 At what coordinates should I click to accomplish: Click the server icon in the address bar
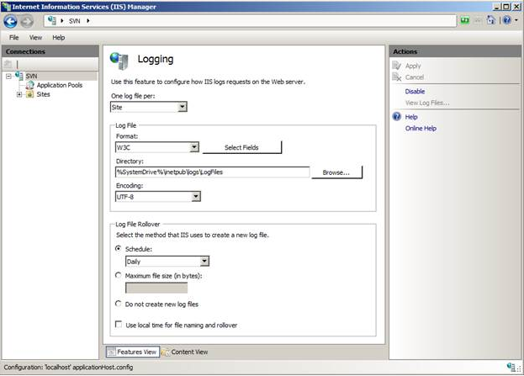[52, 21]
